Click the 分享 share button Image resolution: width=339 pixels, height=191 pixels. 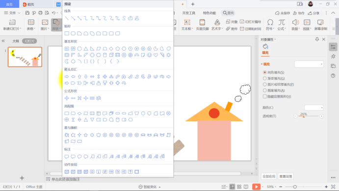click(x=313, y=13)
